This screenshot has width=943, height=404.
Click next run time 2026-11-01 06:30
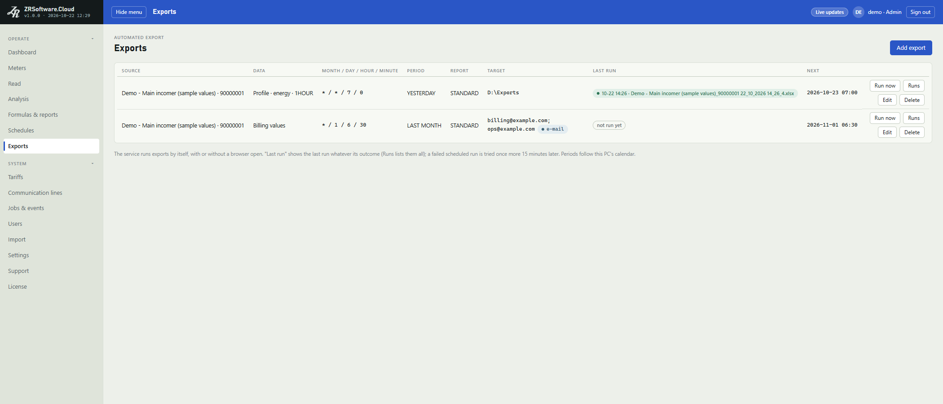tap(832, 125)
